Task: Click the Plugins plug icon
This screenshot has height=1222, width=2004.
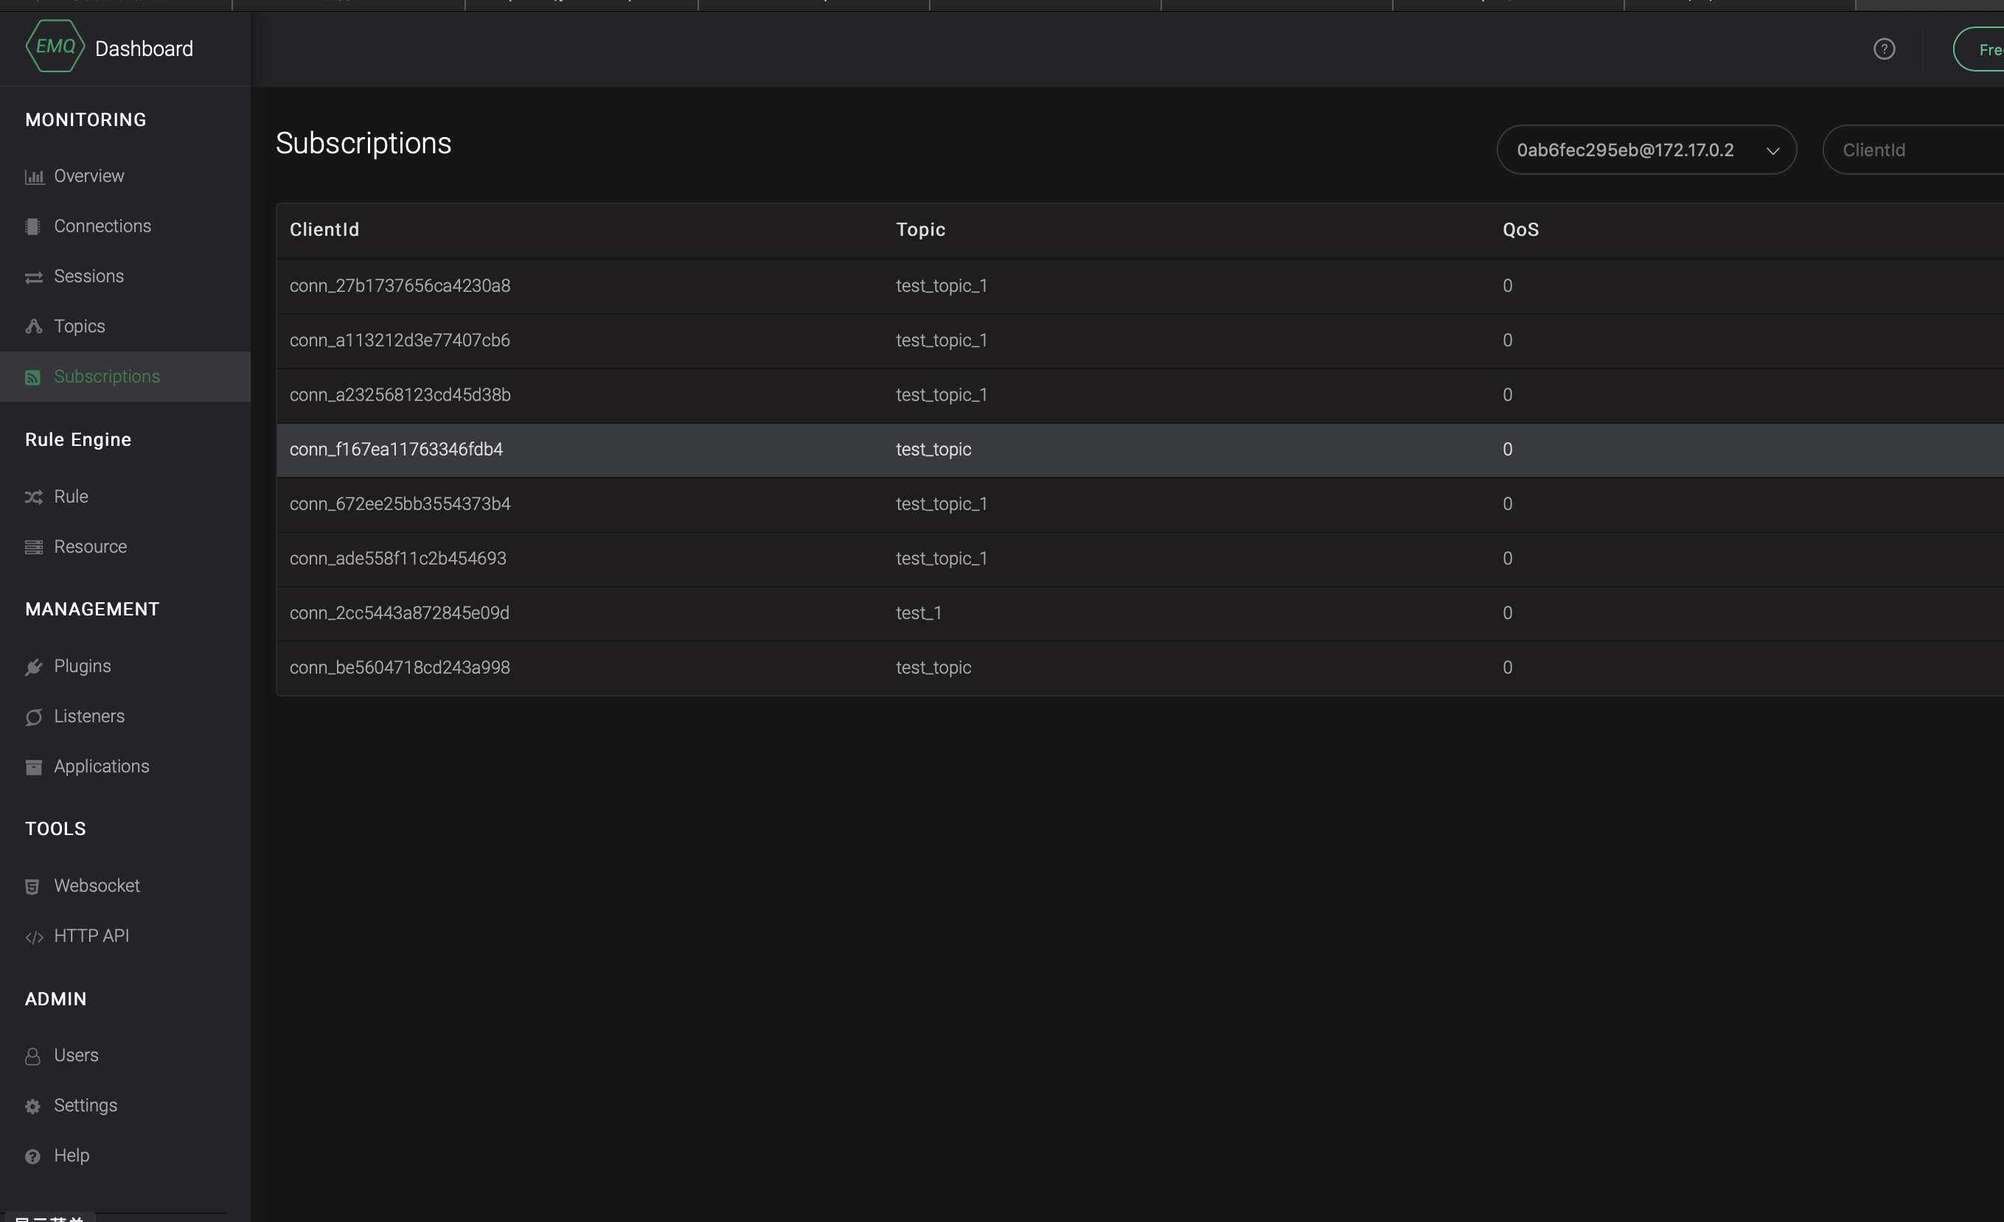Action: coord(33,667)
